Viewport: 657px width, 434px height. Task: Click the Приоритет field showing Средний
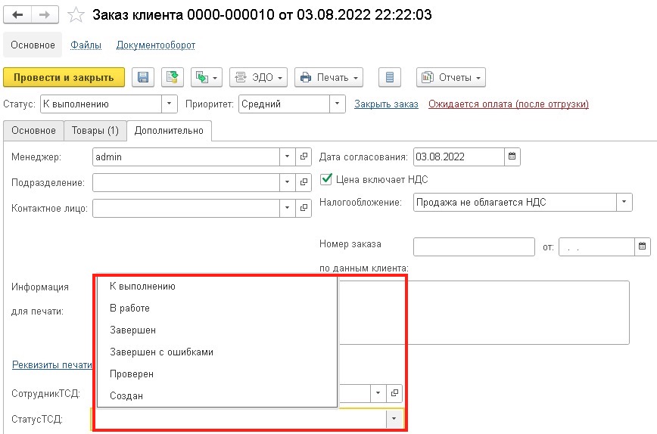pos(284,104)
